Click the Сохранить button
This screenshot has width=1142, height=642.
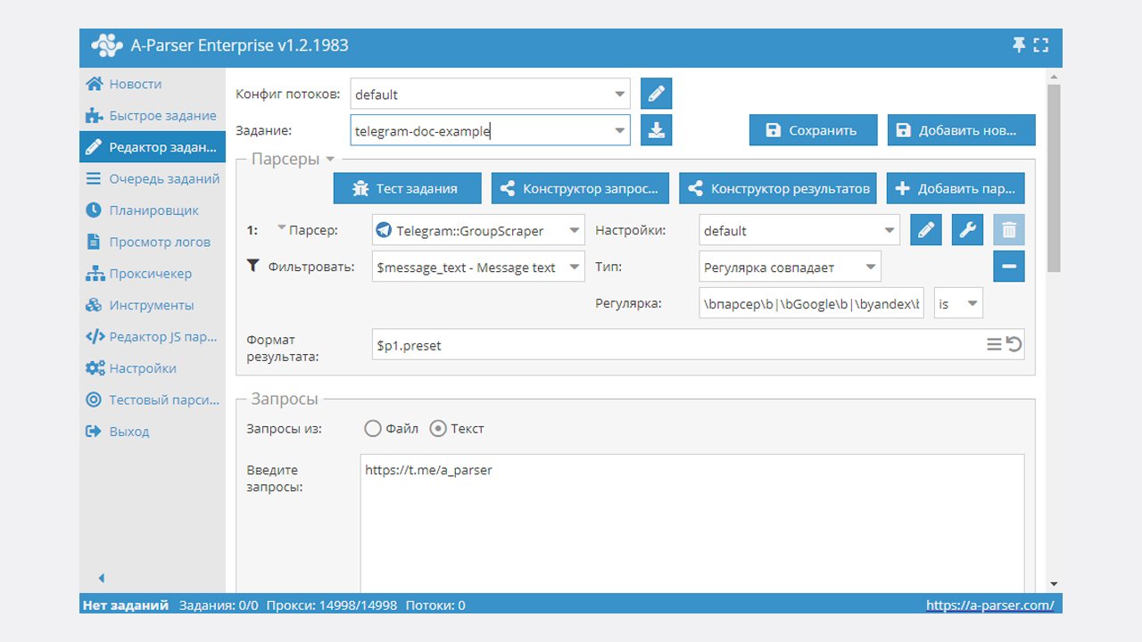(814, 130)
